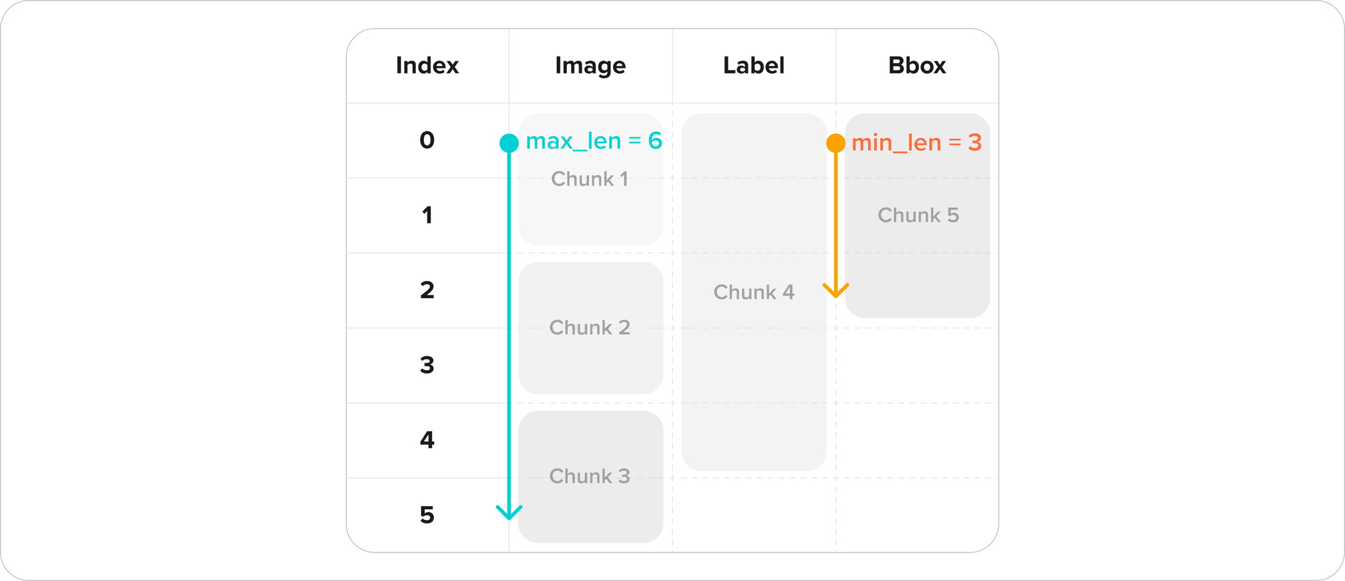Select the Chunk 2 block
1345x581 pixels.
pos(590,328)
